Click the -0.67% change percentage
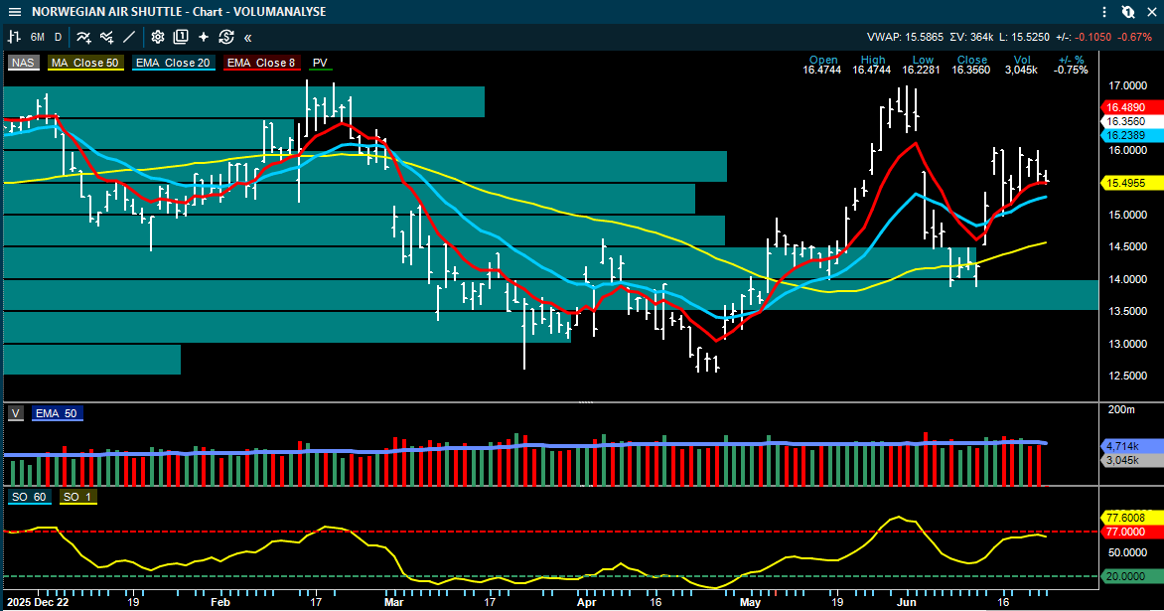This screenshot has height=611, width=1164. coord(1135,37)
